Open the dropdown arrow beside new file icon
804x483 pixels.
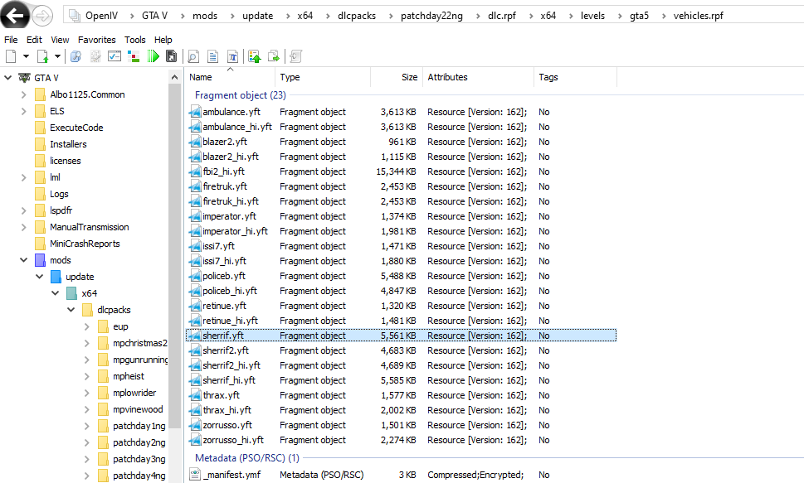tap(26, 56)
